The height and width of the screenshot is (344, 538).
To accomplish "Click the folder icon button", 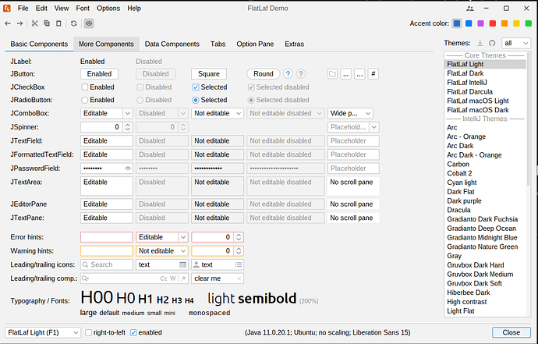I will click(332, 74).
